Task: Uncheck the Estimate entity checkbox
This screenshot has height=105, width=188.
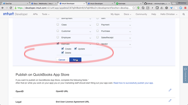Action: pyautogui.click(x=58, y=43)
